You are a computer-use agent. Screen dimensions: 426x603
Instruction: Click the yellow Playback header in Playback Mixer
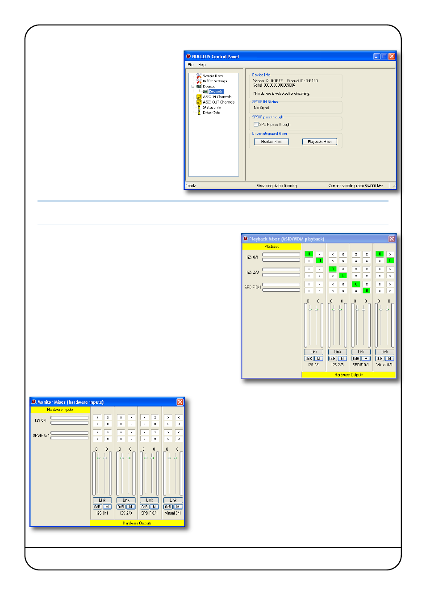click(x=272, y=247)
